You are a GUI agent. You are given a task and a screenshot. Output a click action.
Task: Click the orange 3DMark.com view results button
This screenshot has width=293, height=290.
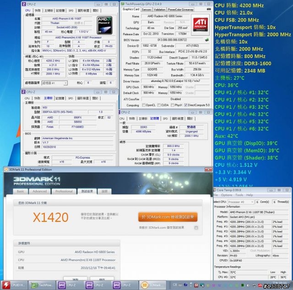point(168,217)
